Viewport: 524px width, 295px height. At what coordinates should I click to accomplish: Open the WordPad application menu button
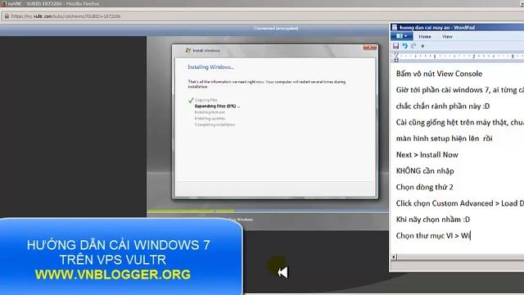point(401,36)
